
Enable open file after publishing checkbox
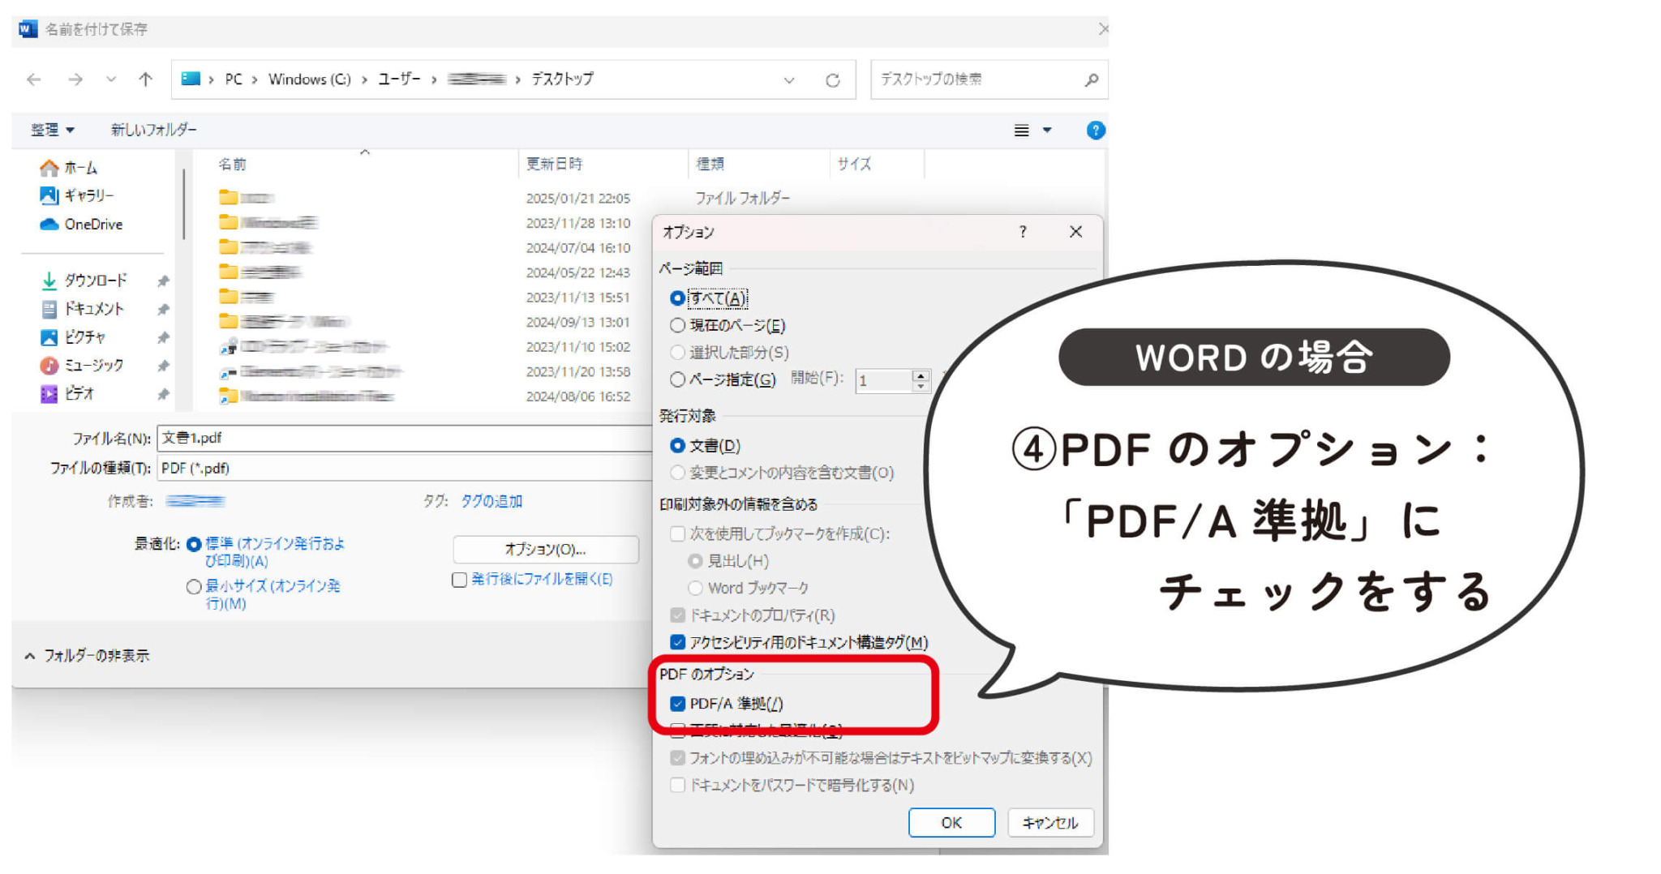pos(460,580)
